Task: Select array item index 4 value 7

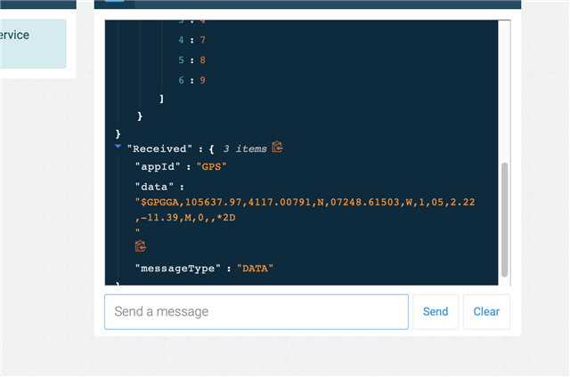Action: pyautogui.click(x=202, y=40)
